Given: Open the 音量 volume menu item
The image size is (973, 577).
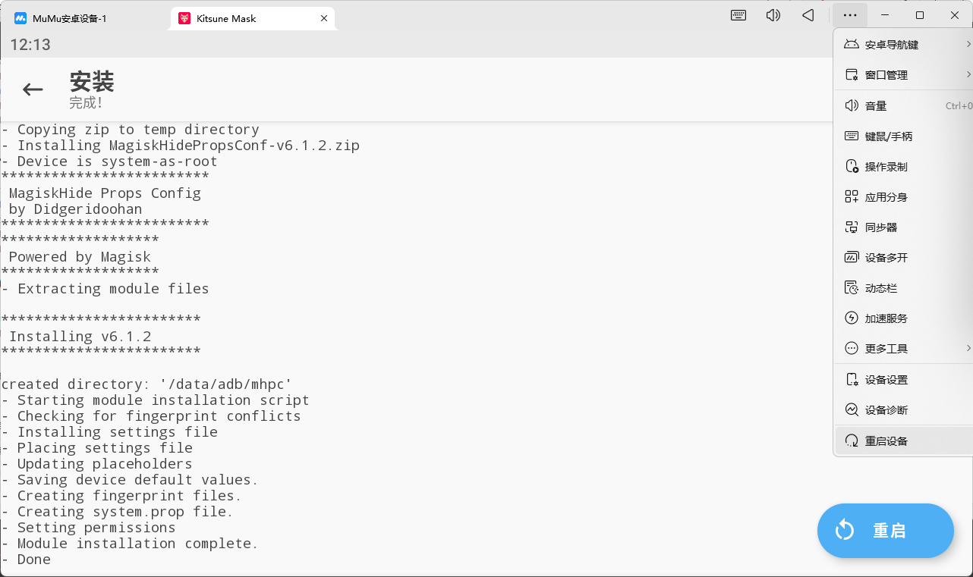Looking at the screenshot, I should (876, 106).
